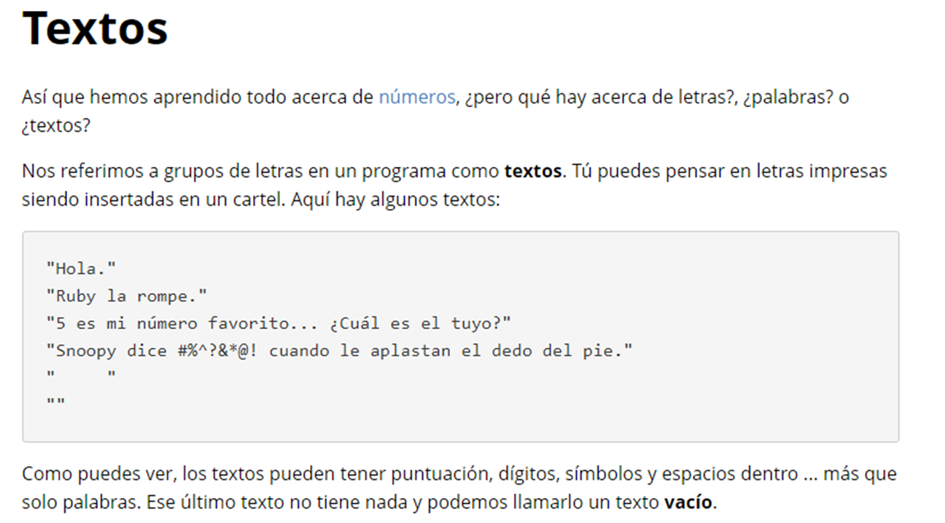Click the "Ruby la rompe." code line
945x523 pixels.
[127, 296]
